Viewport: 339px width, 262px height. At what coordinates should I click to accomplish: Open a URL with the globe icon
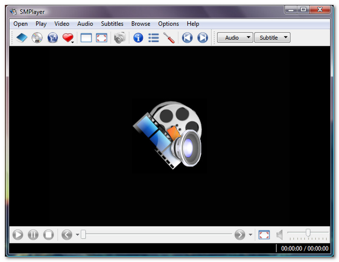tap(53, 38)
